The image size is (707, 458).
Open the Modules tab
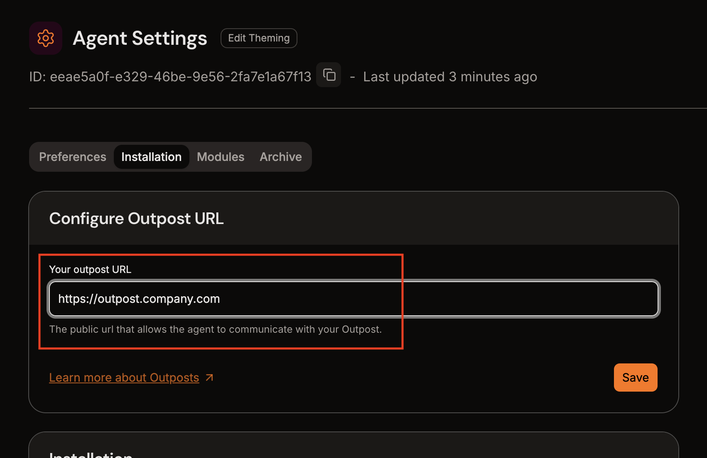[x=221, y=157]
